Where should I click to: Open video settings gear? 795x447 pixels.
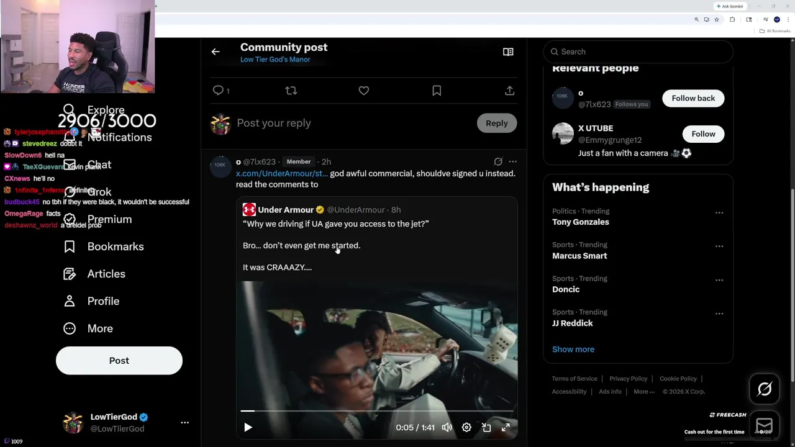(466, 427)
